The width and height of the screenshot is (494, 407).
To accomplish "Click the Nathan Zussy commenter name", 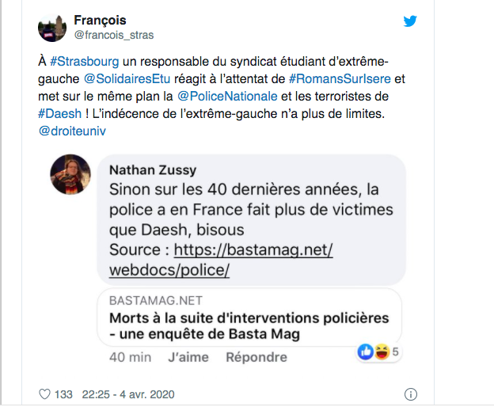I will coord(154,169).
